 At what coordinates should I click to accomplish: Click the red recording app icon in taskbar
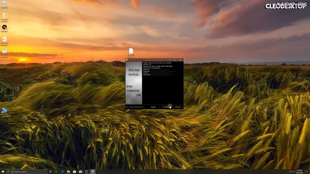pyautogui.click(x=87, y=171)
